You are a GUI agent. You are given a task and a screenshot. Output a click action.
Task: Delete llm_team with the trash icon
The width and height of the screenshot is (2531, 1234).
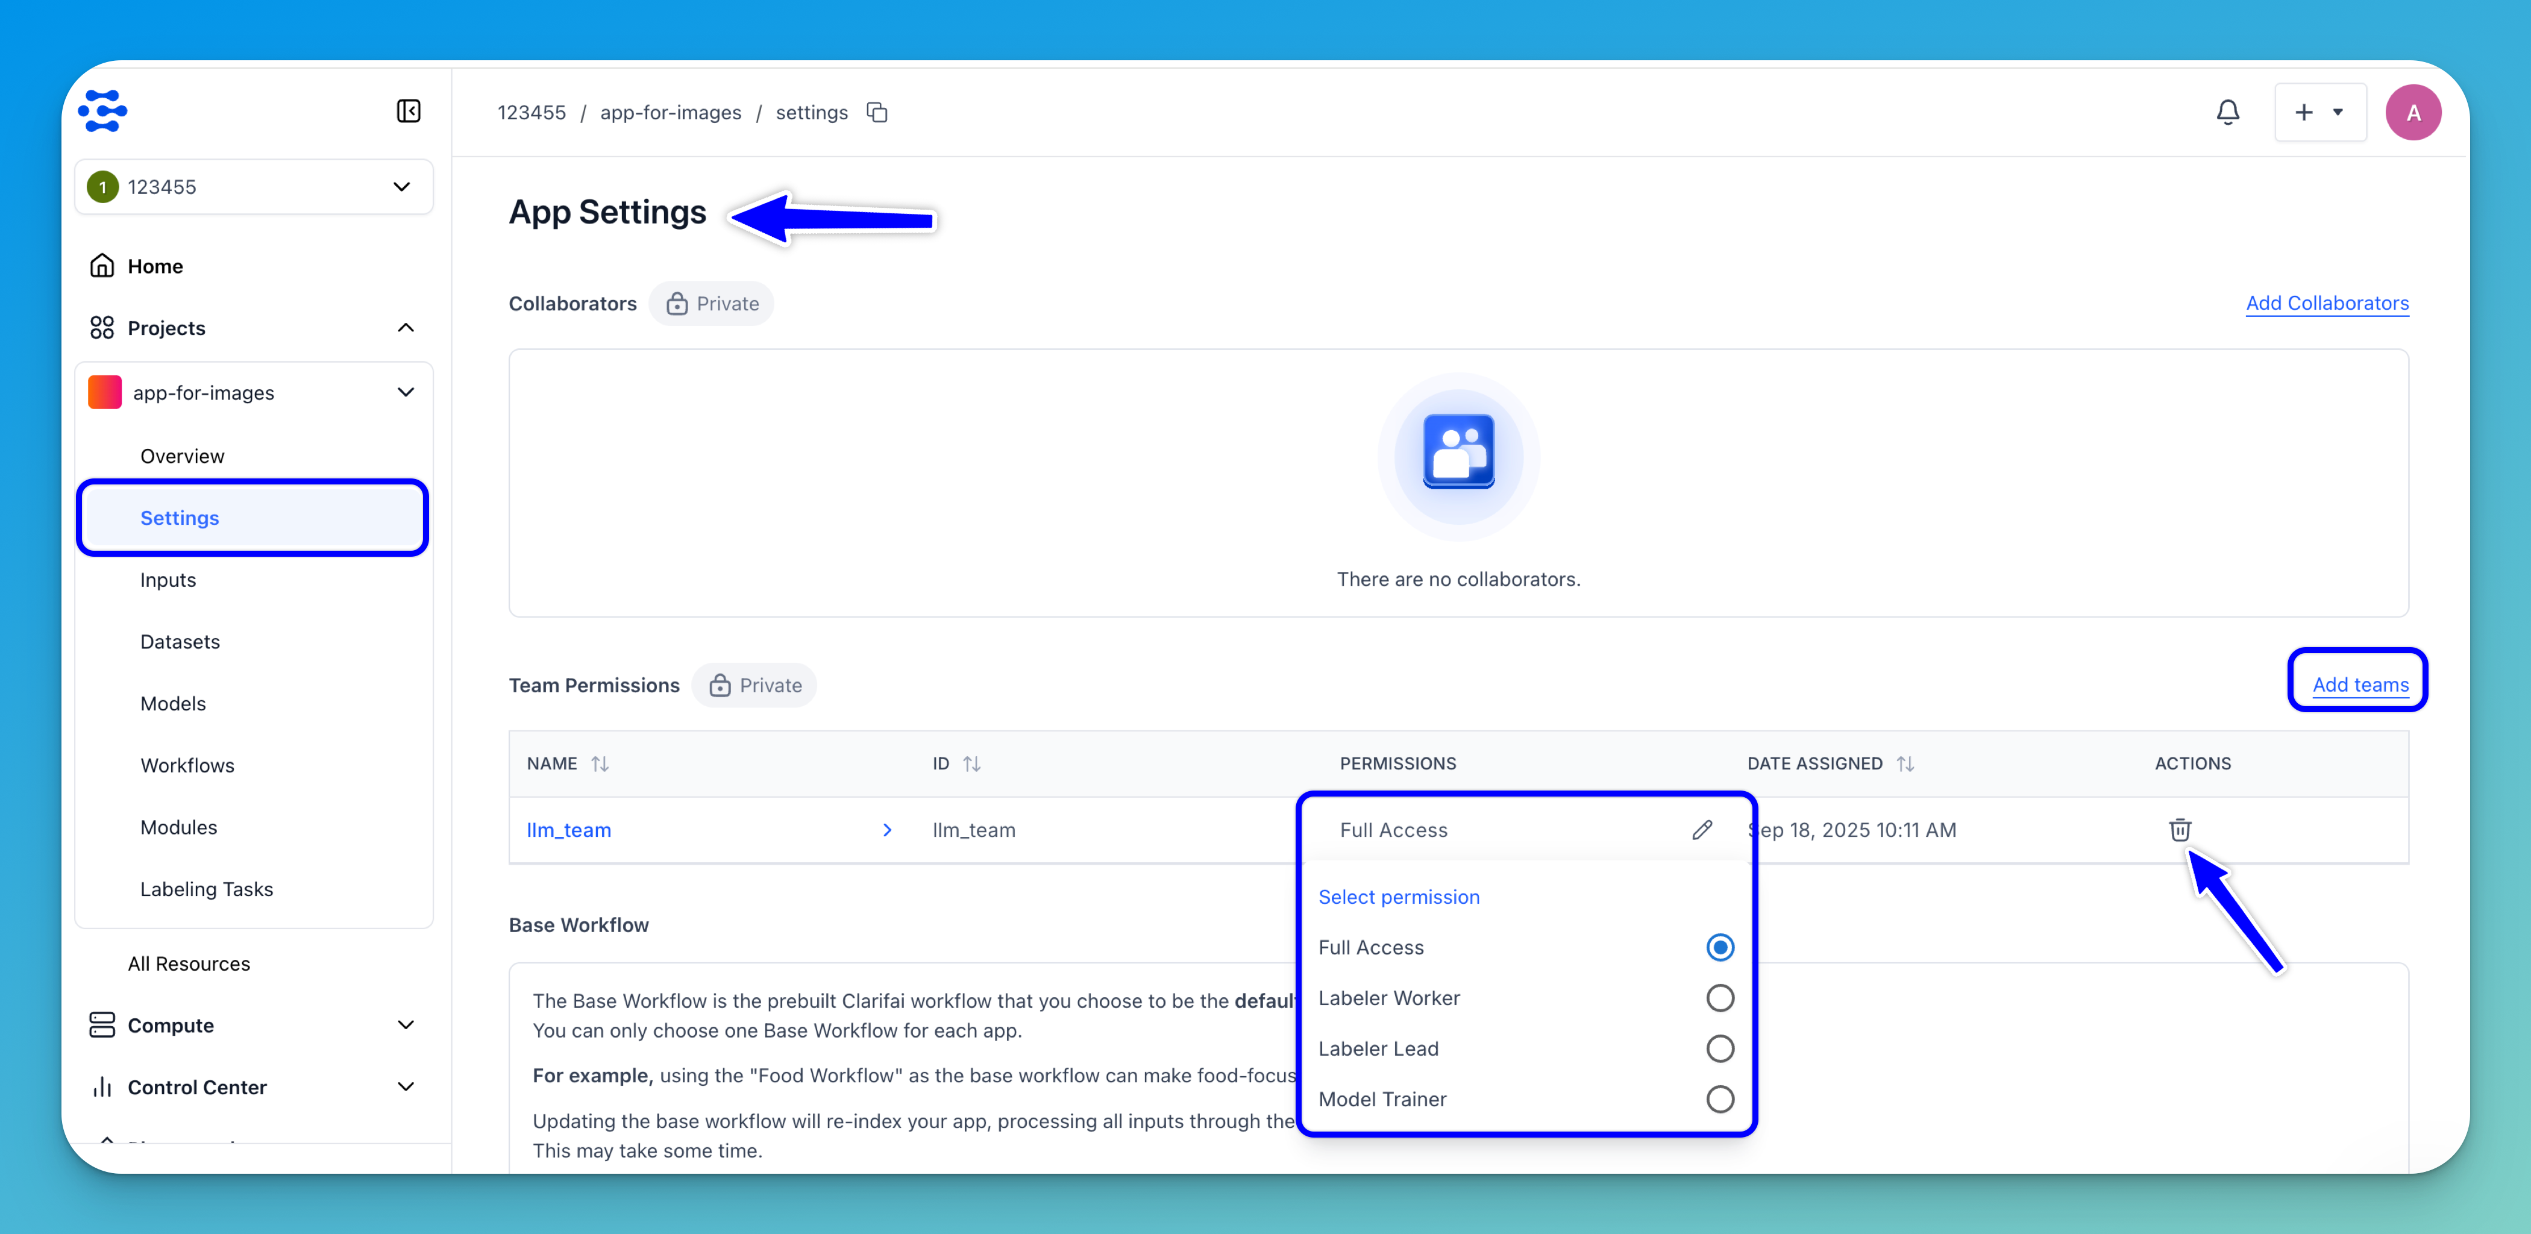[x=2179, y=830]
